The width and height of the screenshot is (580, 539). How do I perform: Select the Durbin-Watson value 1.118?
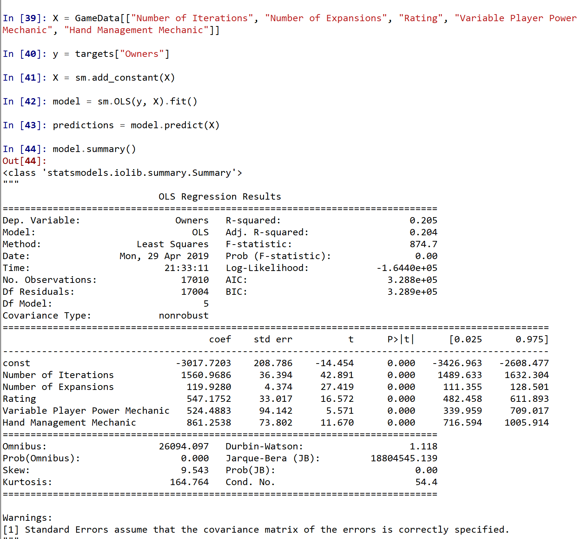(423, 446)
